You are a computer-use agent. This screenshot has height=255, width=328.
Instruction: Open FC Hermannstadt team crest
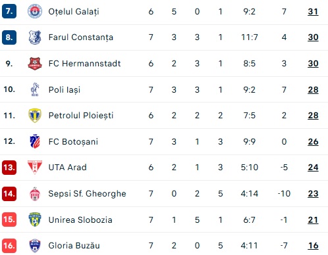[x=35, y=63]
